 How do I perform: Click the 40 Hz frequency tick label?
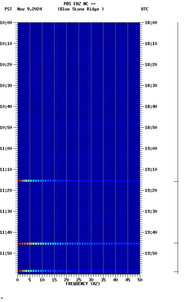[x=115, y=280]
